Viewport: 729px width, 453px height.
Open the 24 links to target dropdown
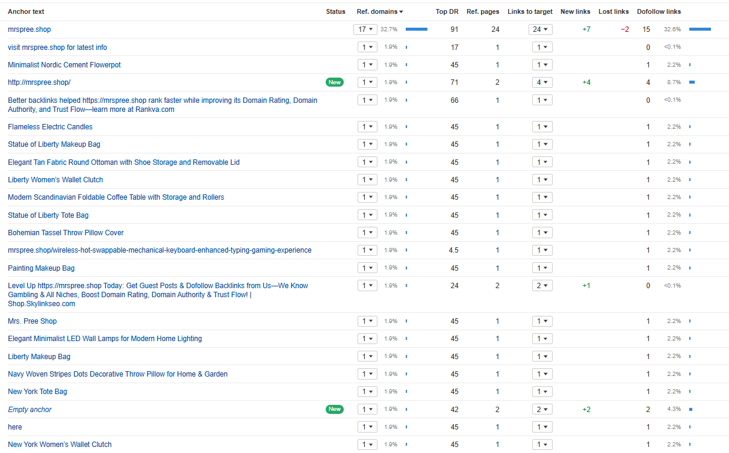[540, 29]
